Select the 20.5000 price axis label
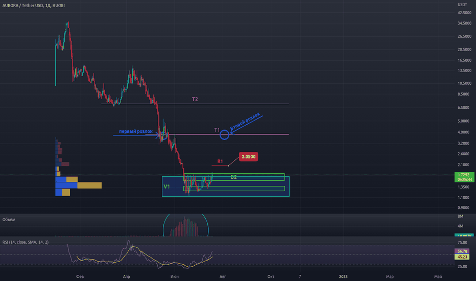 coord(464,50)
